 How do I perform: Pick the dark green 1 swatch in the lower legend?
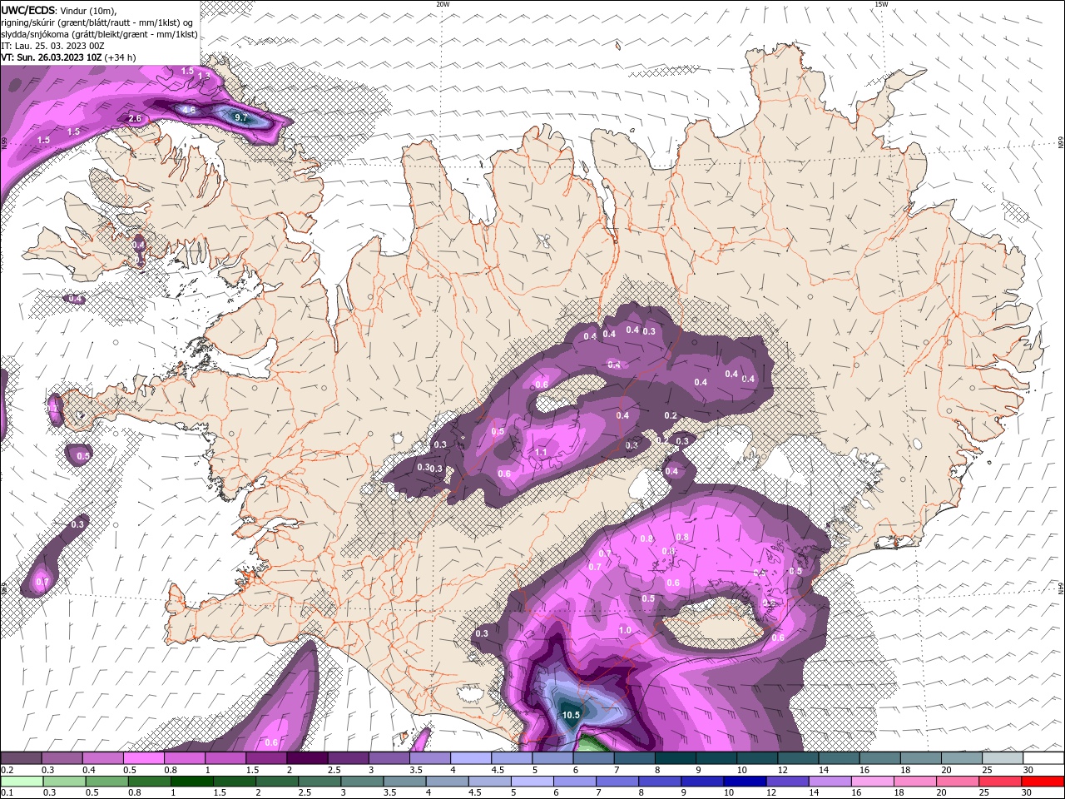pos(191,782)
